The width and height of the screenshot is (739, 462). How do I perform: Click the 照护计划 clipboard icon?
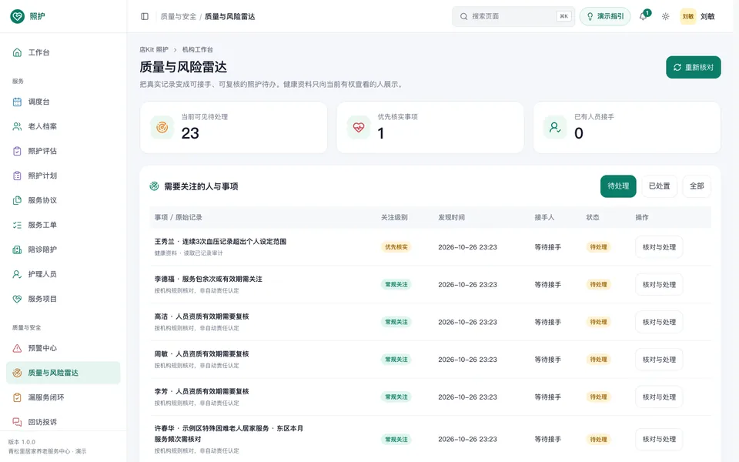coord(17,176)
